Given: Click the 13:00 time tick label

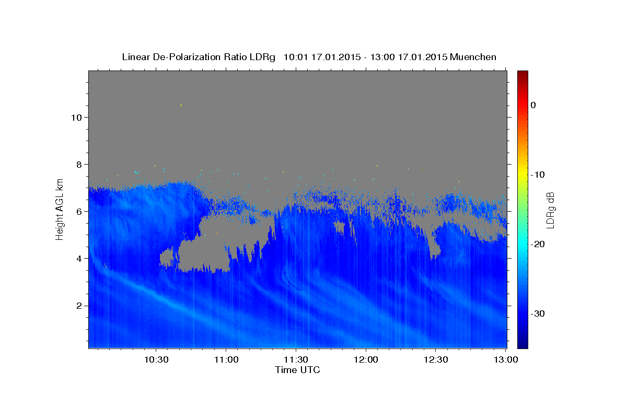Looking at the screenshot, I should tap(505, 359).
